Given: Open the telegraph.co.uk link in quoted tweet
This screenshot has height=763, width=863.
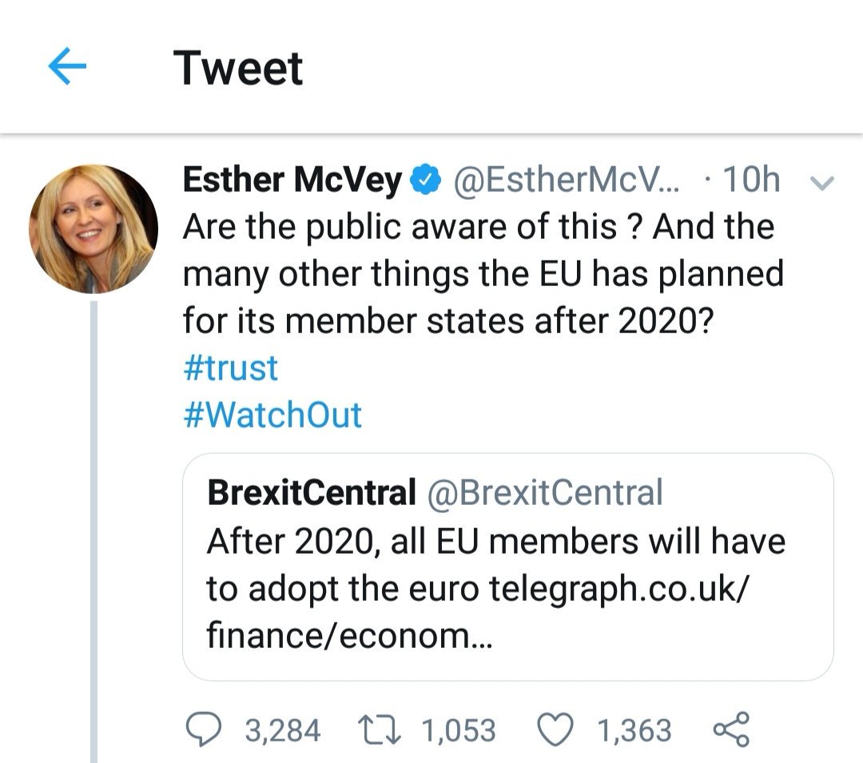Looking at the screenshot, I should 618,589.
